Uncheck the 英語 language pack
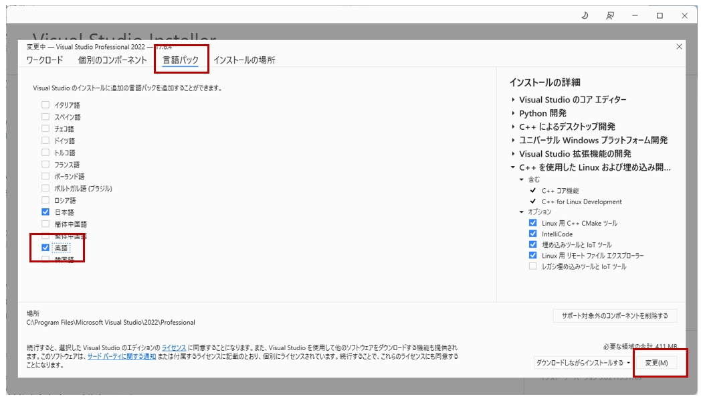Image resolution: width=701 pixels, height=399 pixels. [45, 248]
